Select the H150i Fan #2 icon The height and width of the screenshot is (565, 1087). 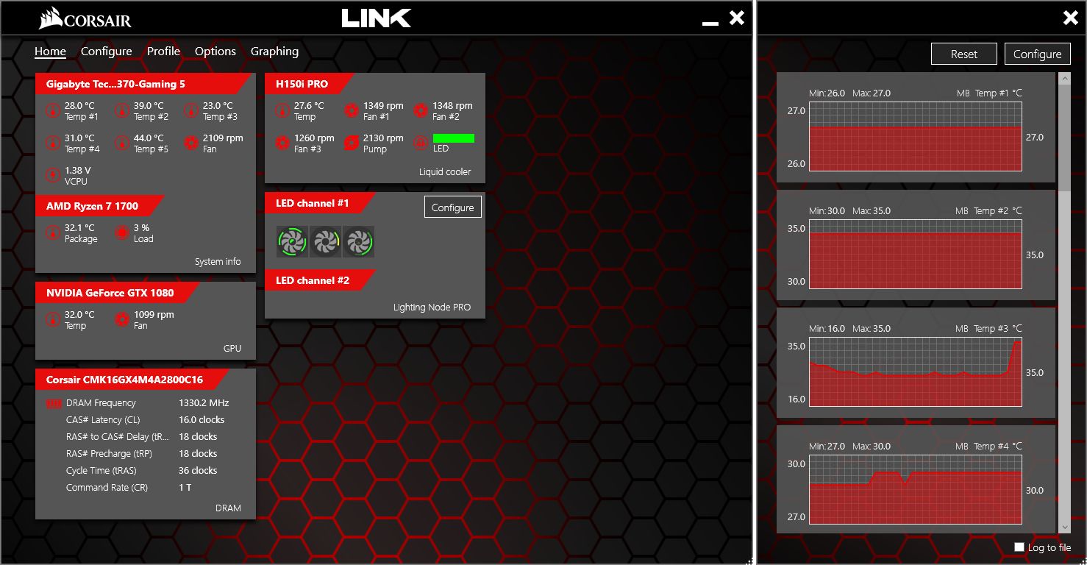pos(421,111)
